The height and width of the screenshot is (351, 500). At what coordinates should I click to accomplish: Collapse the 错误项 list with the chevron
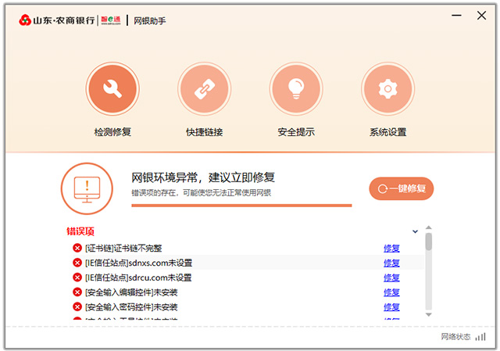(415, 231)
